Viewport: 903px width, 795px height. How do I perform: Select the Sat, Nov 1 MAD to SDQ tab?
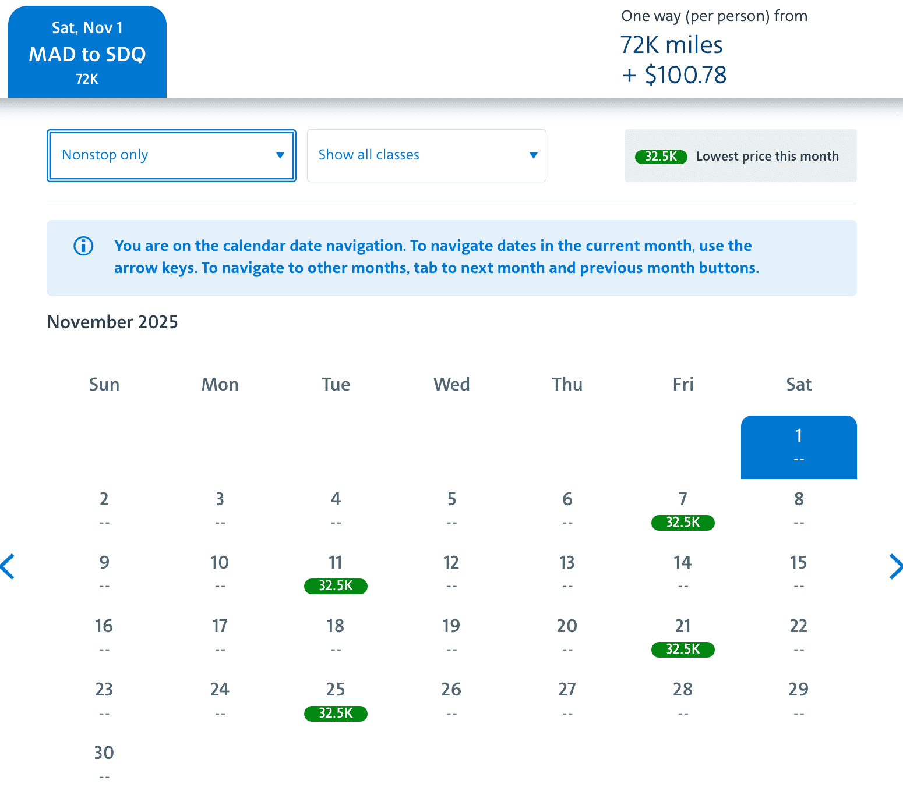(x=87, y=52)
